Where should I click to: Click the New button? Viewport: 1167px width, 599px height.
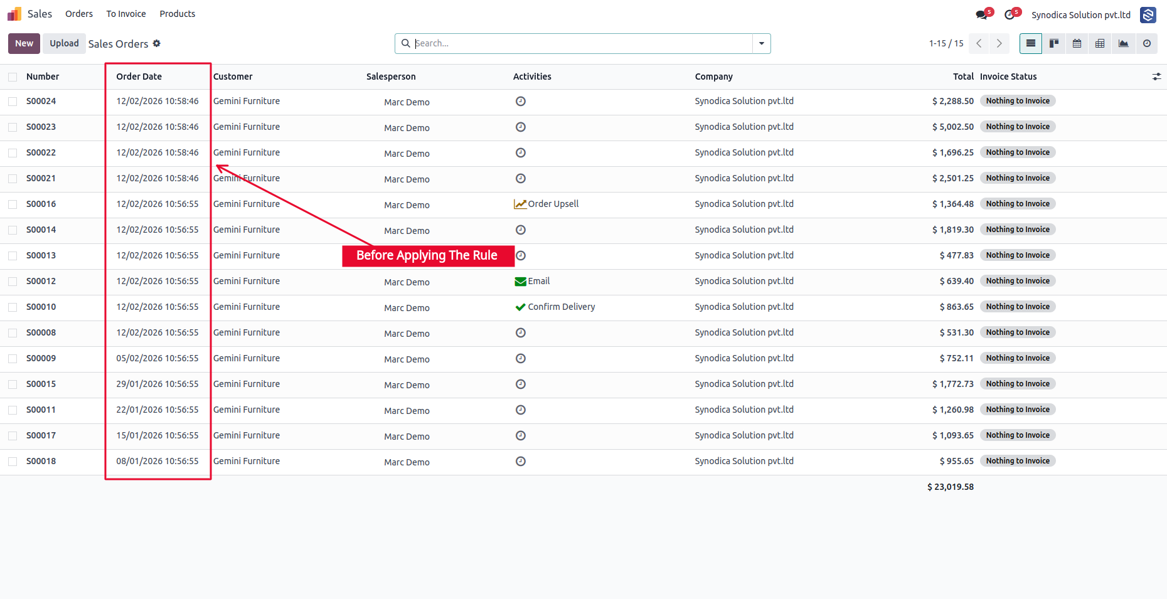24,43
